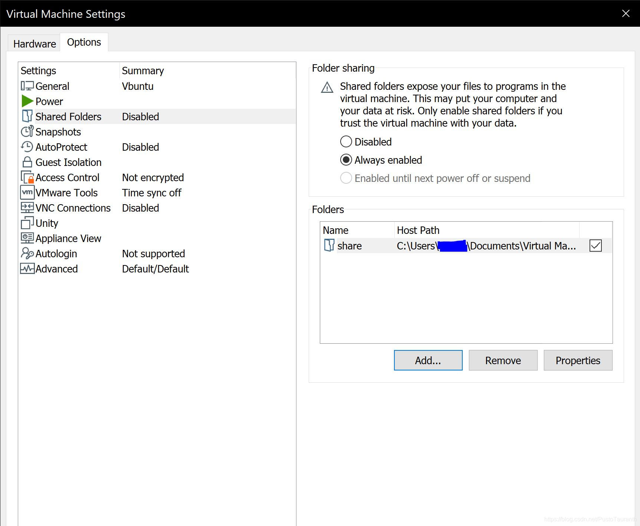
Task: Select the Advanced setting label
Action: point(56,269)
